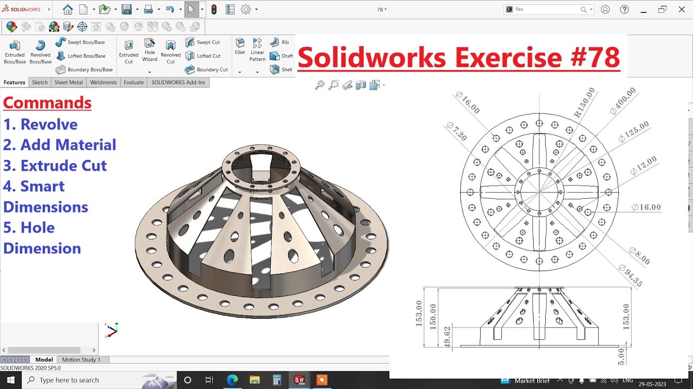Select the Motion Study 1 tab
The image size is (693, 389).
[x=81, y=360]
